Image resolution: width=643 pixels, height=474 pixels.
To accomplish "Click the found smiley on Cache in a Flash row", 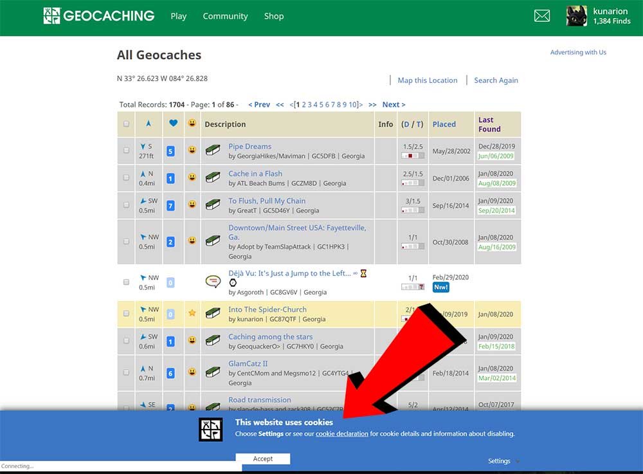I will (192, 177).
